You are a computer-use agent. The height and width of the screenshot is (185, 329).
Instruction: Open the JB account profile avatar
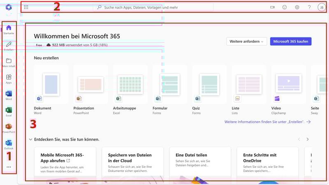coord(321,7)
